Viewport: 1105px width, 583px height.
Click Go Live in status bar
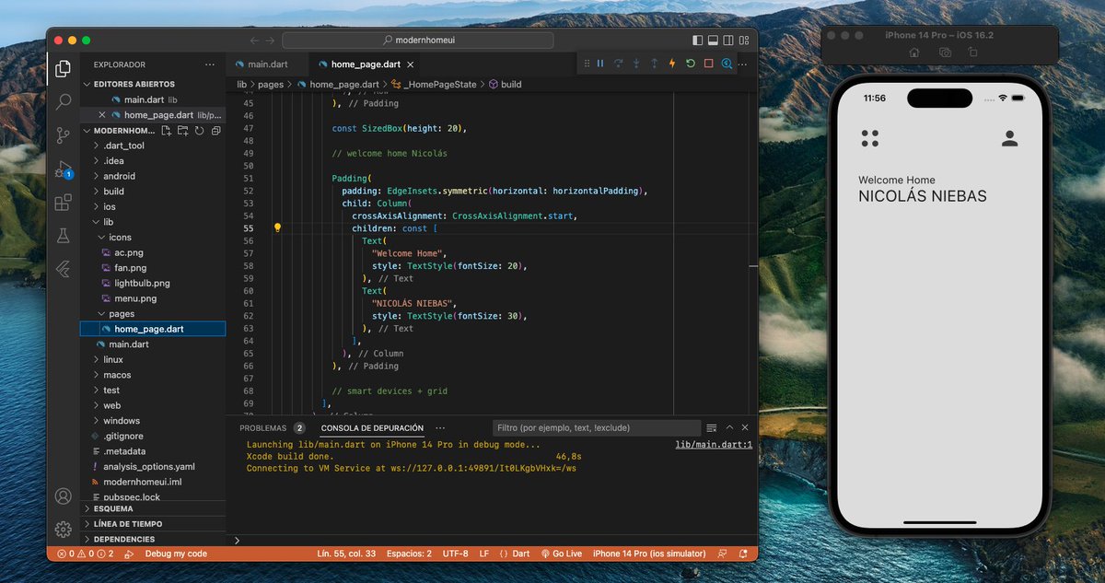click(562, 554)
